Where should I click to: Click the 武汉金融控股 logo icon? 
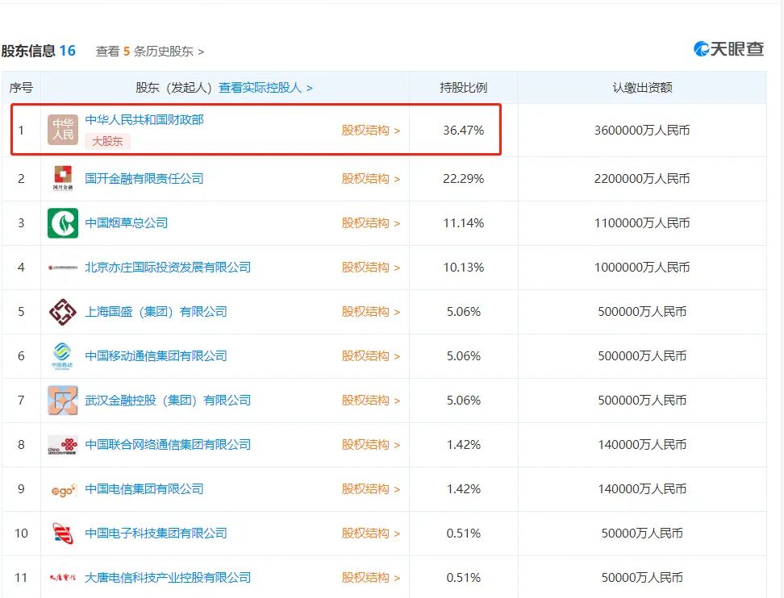pos(63,401)
